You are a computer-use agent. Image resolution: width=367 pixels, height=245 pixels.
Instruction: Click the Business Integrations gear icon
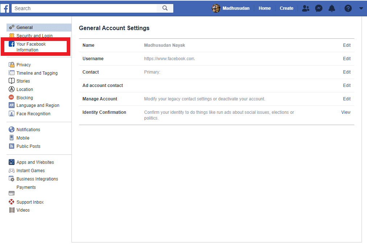(x=12, y=179)
